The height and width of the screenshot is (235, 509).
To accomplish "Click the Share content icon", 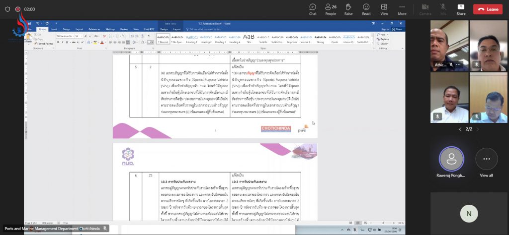I will click(461, 9).
